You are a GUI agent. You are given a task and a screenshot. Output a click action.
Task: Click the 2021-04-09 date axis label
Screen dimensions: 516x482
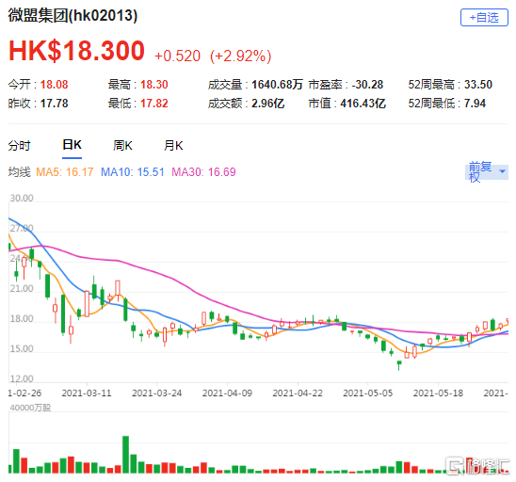[227, 393]
